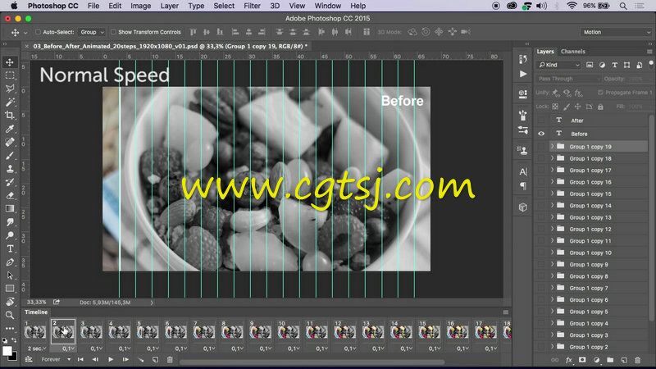Click the Tween frames button
This screenshot has height=369, width=656.
(x=140, y=359)
